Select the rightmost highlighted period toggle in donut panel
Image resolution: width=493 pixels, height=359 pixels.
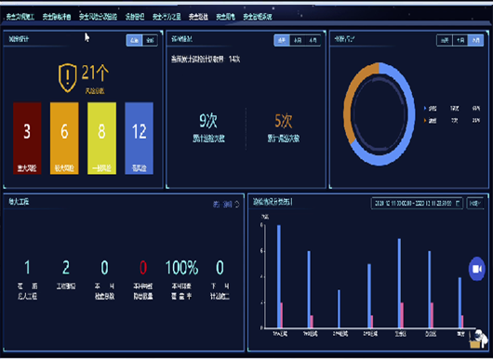point(475,40)
